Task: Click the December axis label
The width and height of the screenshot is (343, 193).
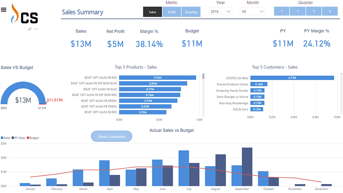Action: coord(321,189)
